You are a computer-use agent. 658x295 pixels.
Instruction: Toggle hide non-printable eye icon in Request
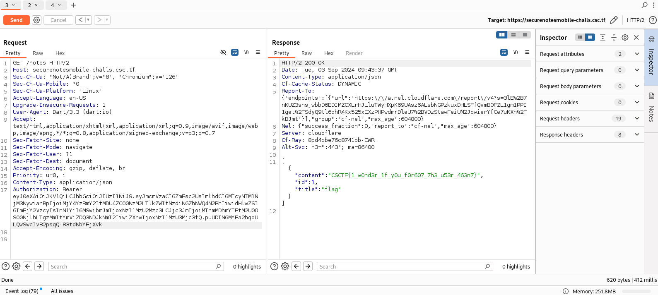[x=223, y=52]
